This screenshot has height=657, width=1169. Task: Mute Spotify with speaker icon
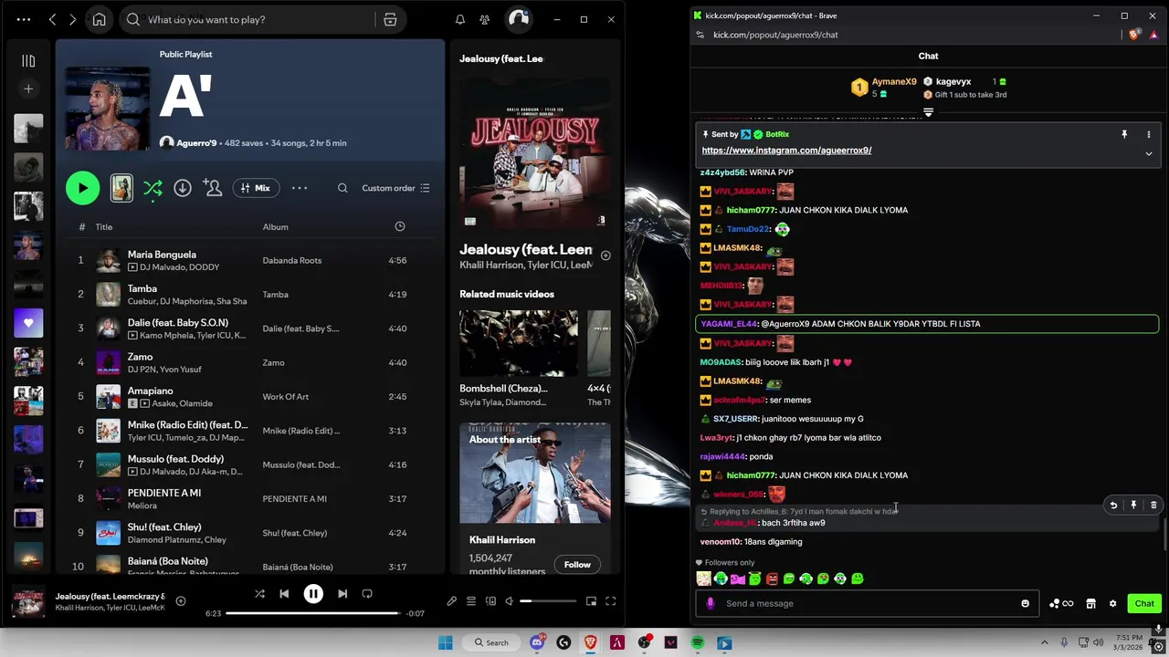pyautogui.click(x=510, y=601)
